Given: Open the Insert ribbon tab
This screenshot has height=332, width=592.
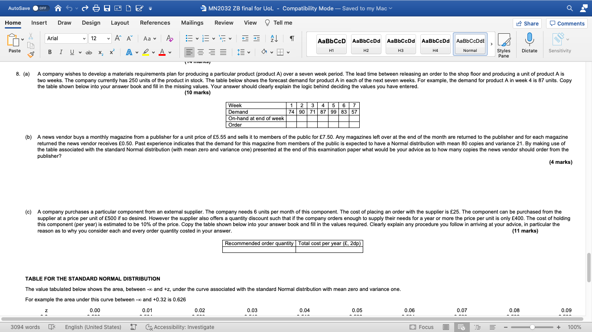Looking at the screenshot, I should click(x=38, y=22).
